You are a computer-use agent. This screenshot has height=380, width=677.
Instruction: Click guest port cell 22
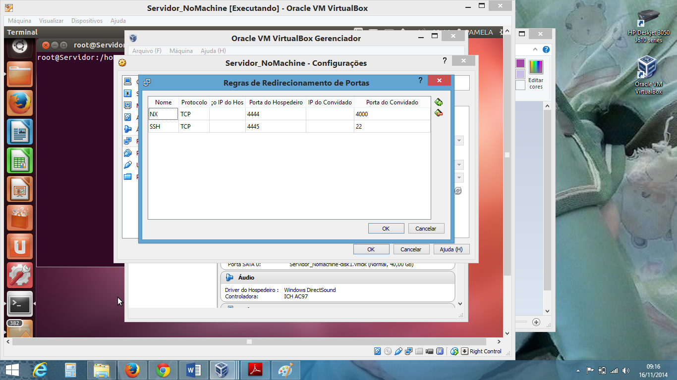[392, 127]
